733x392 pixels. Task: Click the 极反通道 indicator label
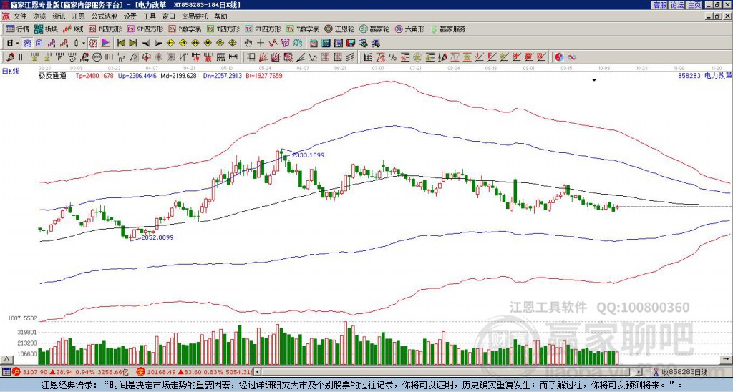tap(52, 75)
